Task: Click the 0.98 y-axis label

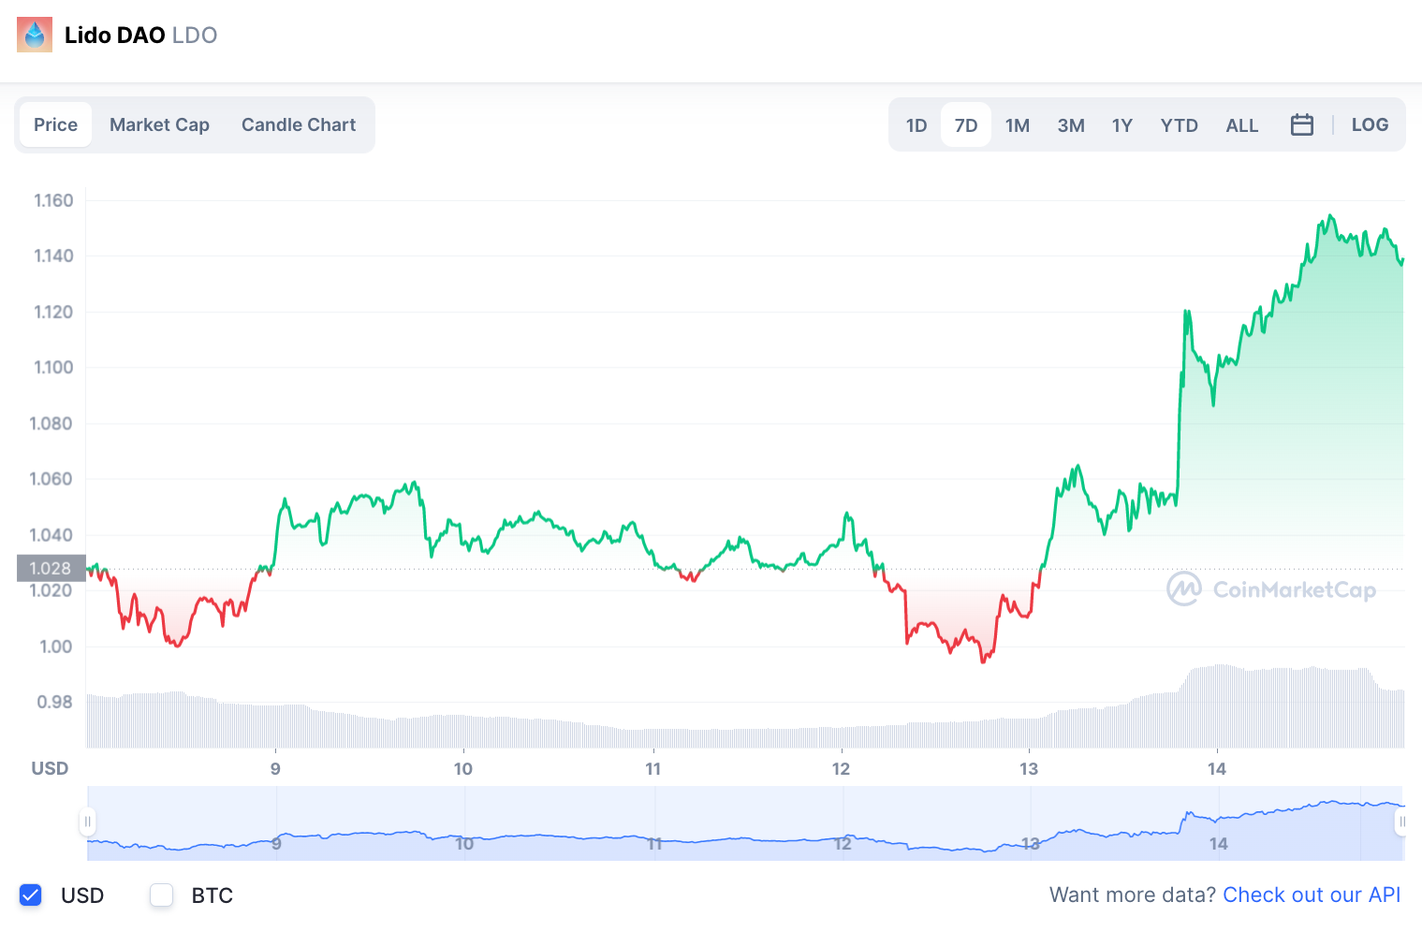Action: tap(54, 702)
